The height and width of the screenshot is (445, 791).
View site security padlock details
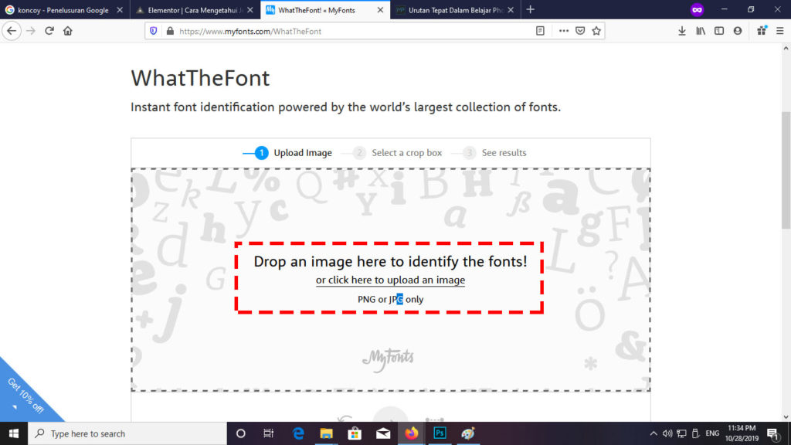(x=170, y=31)
